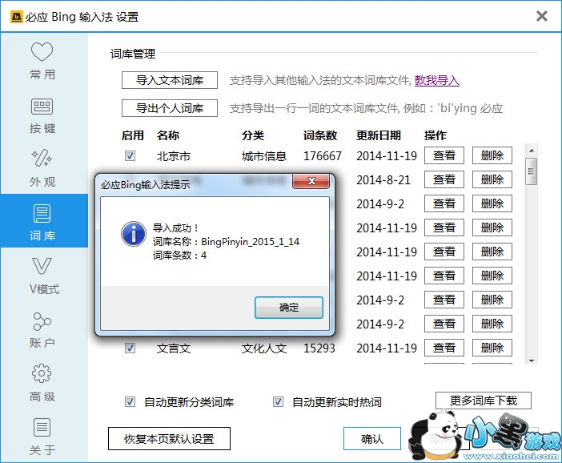Delete the 文言文 dictionary with 删除

point(492,348)
